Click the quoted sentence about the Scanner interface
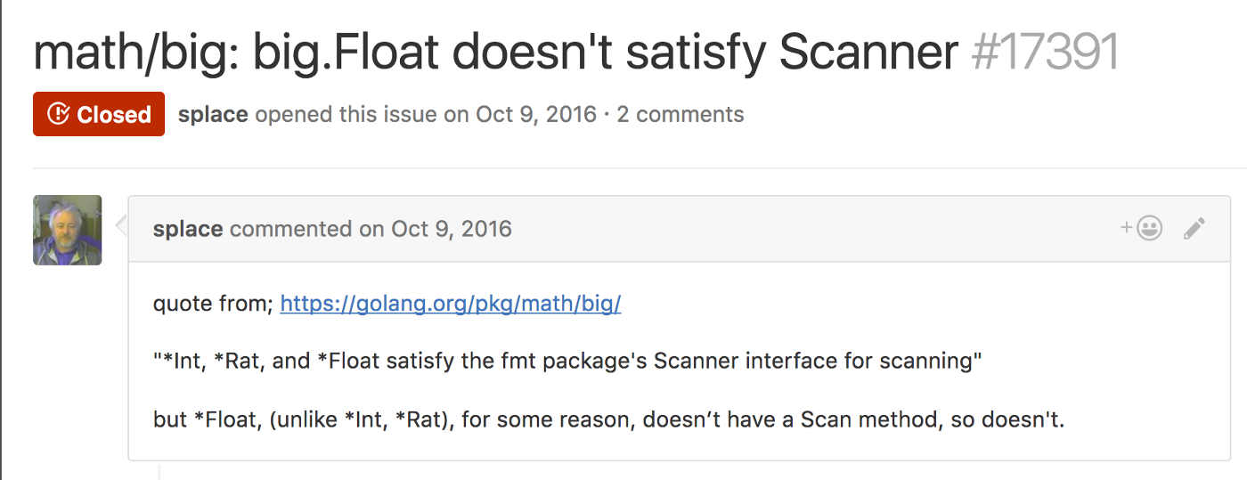 click(567, 361)
